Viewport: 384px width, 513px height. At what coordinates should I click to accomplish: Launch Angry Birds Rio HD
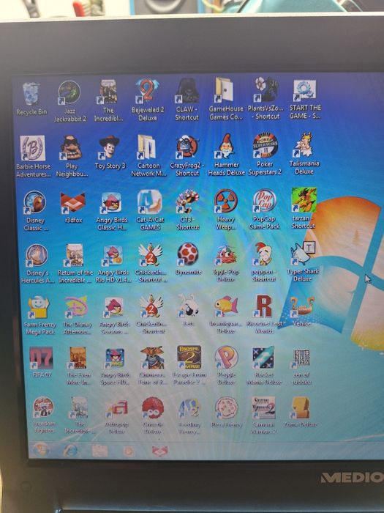pyautogui.click(x=113, y=256)
